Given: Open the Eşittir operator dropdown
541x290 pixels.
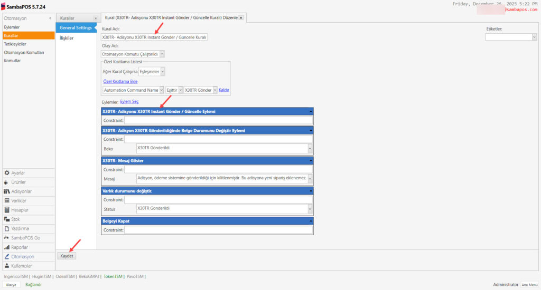Looking at the screenshot, I should 181,90.
